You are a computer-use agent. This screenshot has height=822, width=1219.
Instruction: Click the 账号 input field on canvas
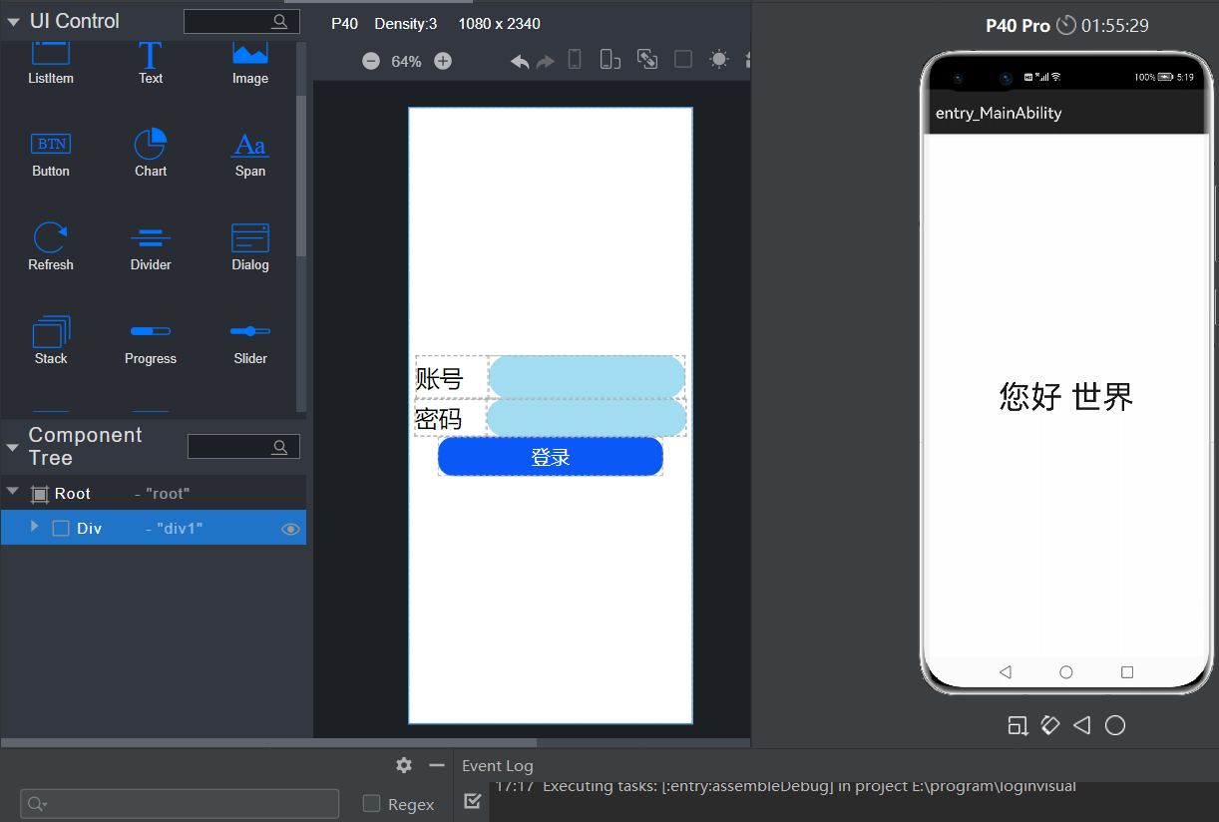[x=587, y=376]
